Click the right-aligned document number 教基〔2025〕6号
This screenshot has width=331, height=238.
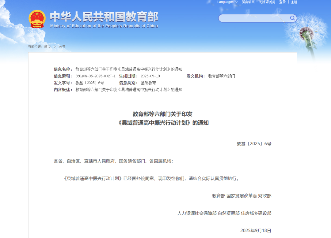coord(254,144)
